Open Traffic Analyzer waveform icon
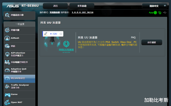This screenshot has height=106, width=171. [7, 86]
